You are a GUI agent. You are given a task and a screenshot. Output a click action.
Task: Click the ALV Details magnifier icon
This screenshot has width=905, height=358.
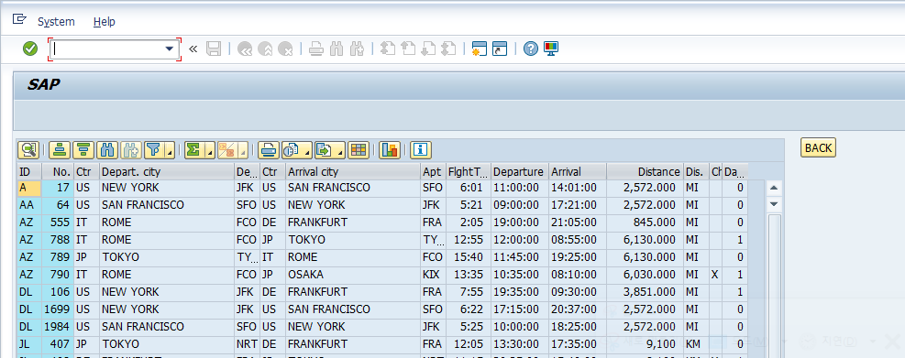pyautogui.click(x=28, y=150)
